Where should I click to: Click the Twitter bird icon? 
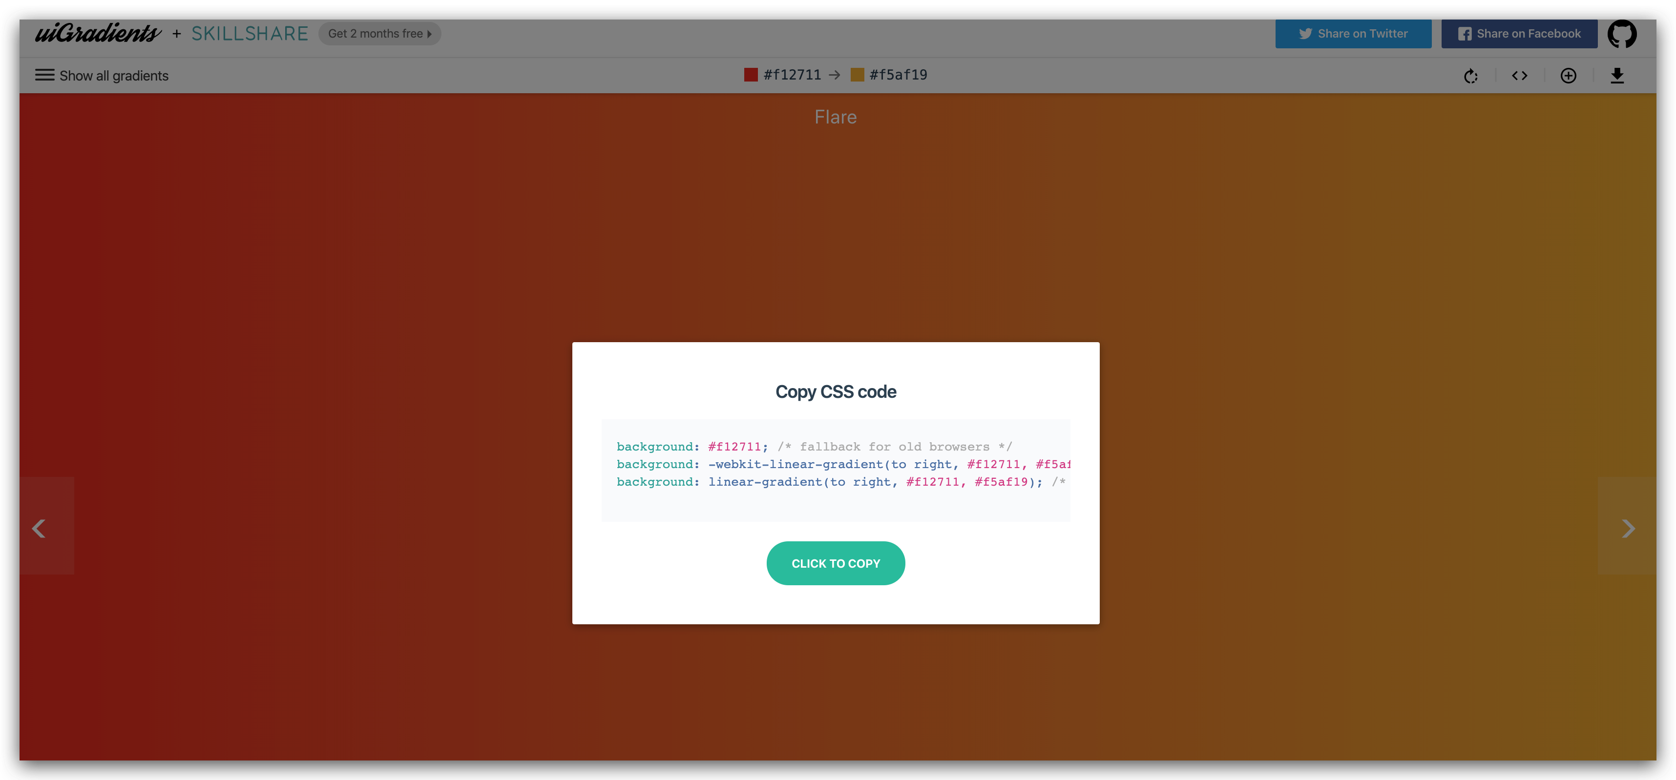1305,34
